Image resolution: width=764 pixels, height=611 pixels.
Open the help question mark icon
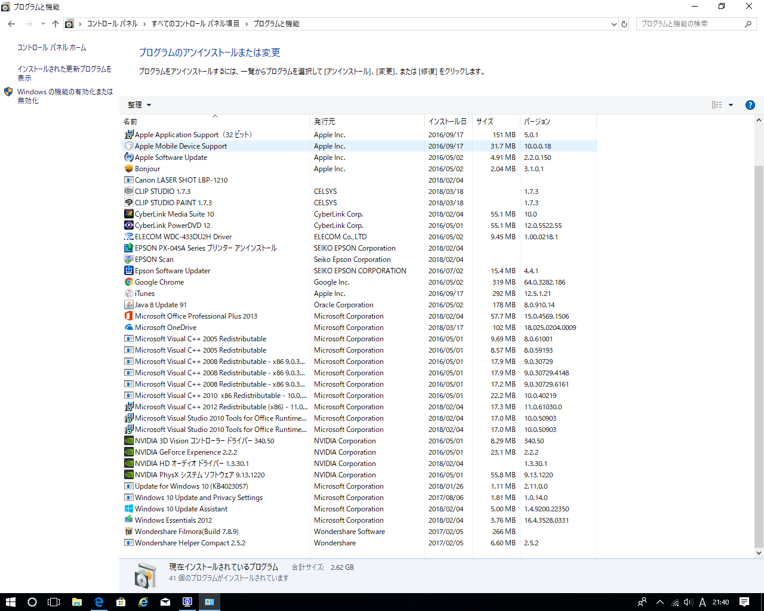click(x=750, y=105)
